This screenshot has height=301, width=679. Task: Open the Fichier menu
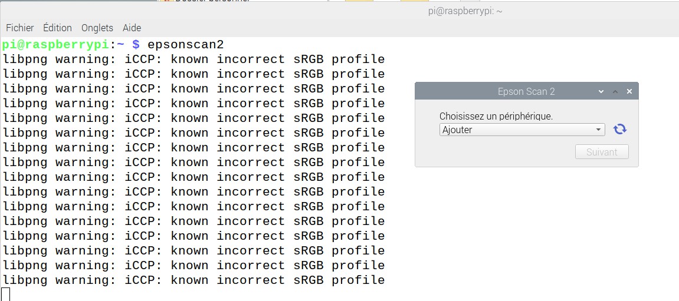pos(20,28)
